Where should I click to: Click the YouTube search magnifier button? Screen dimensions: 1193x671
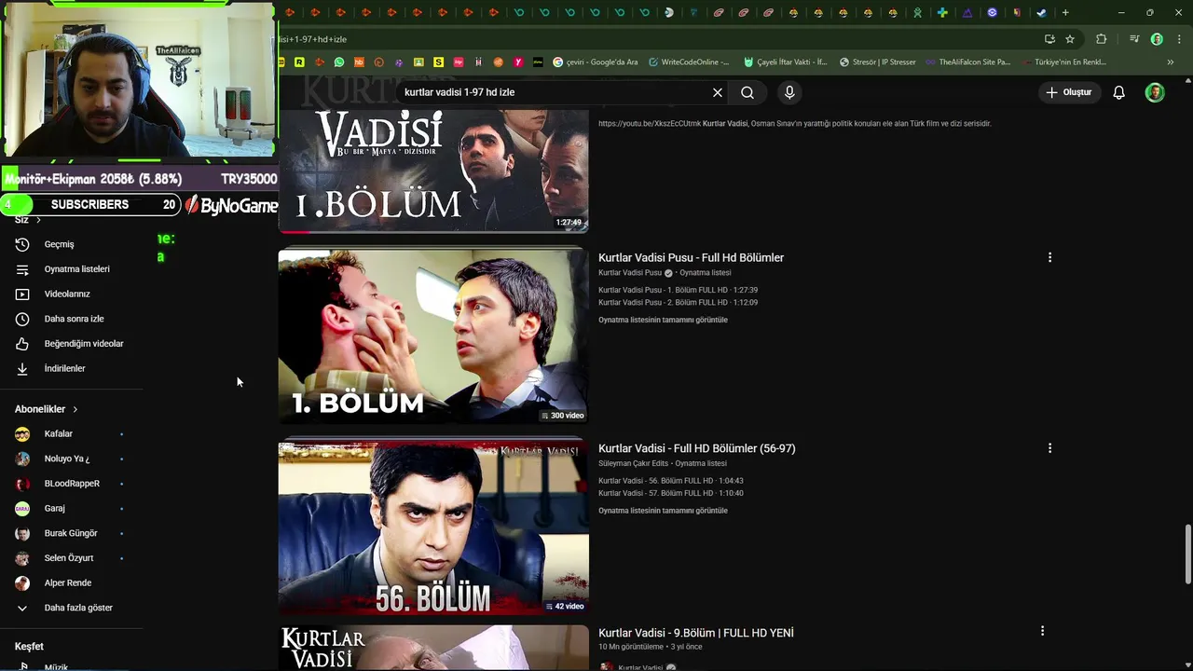(747, 92)
